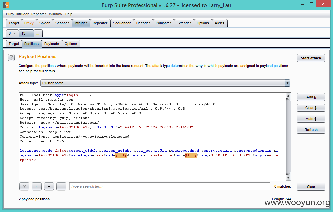Click the User-Agent header line
Screen dimensions: 333x212
coord(118,104)
